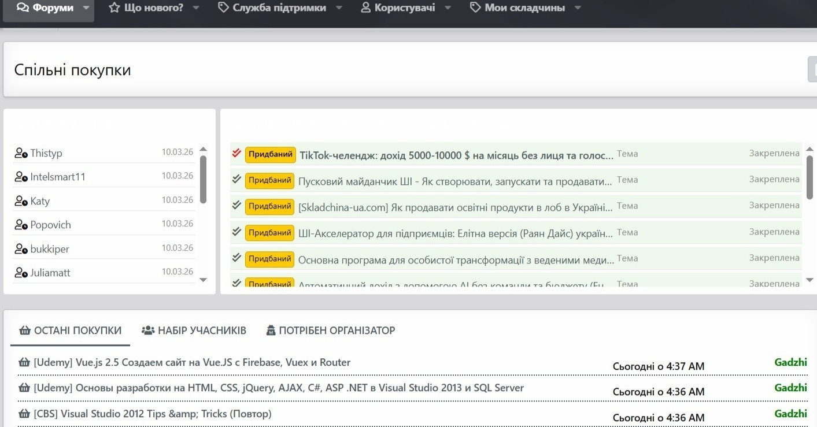Expand the Форуми dropdown arrow
The image size is (817, 427).
86,8
